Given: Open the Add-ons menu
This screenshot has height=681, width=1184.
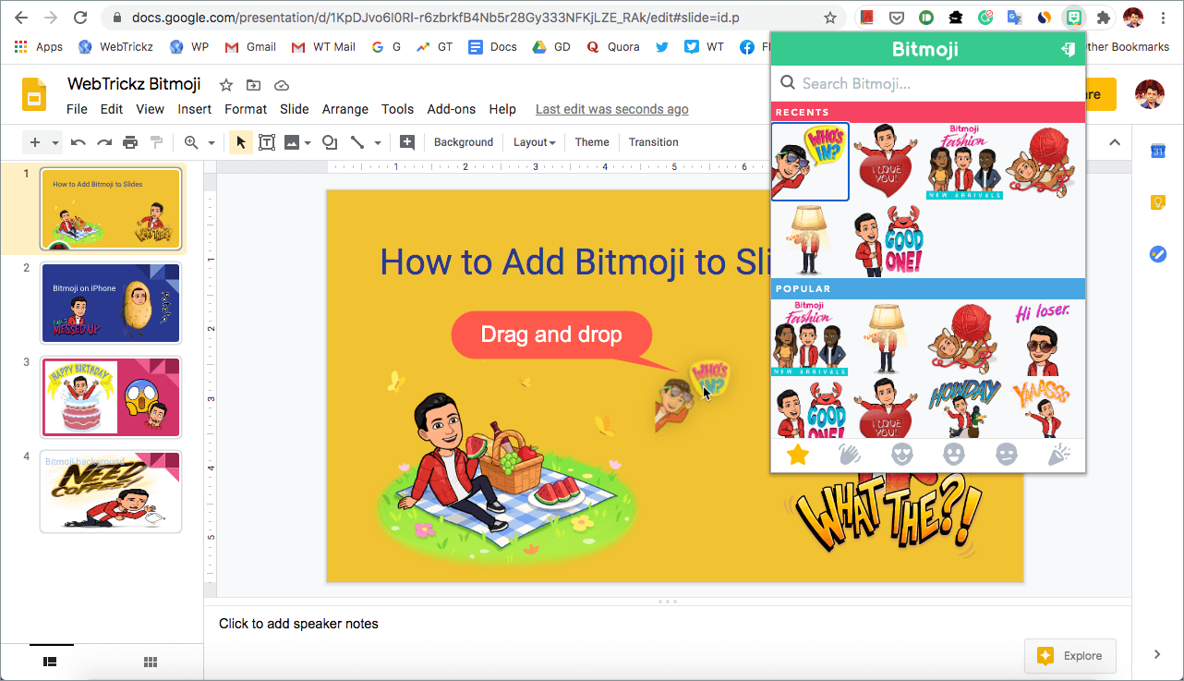Looking at the screenshot, I should (452, 109).
